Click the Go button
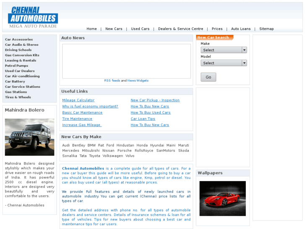Viewport: 305px width, 229px height. pyautogui.click(x=209, y=77)
